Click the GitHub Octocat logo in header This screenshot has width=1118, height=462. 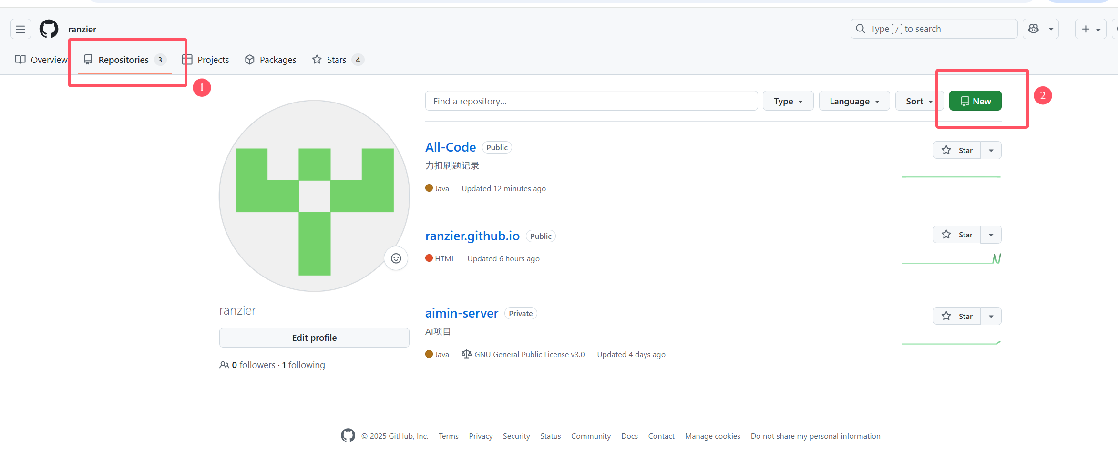pyautogui.click(x=49, y=29)
